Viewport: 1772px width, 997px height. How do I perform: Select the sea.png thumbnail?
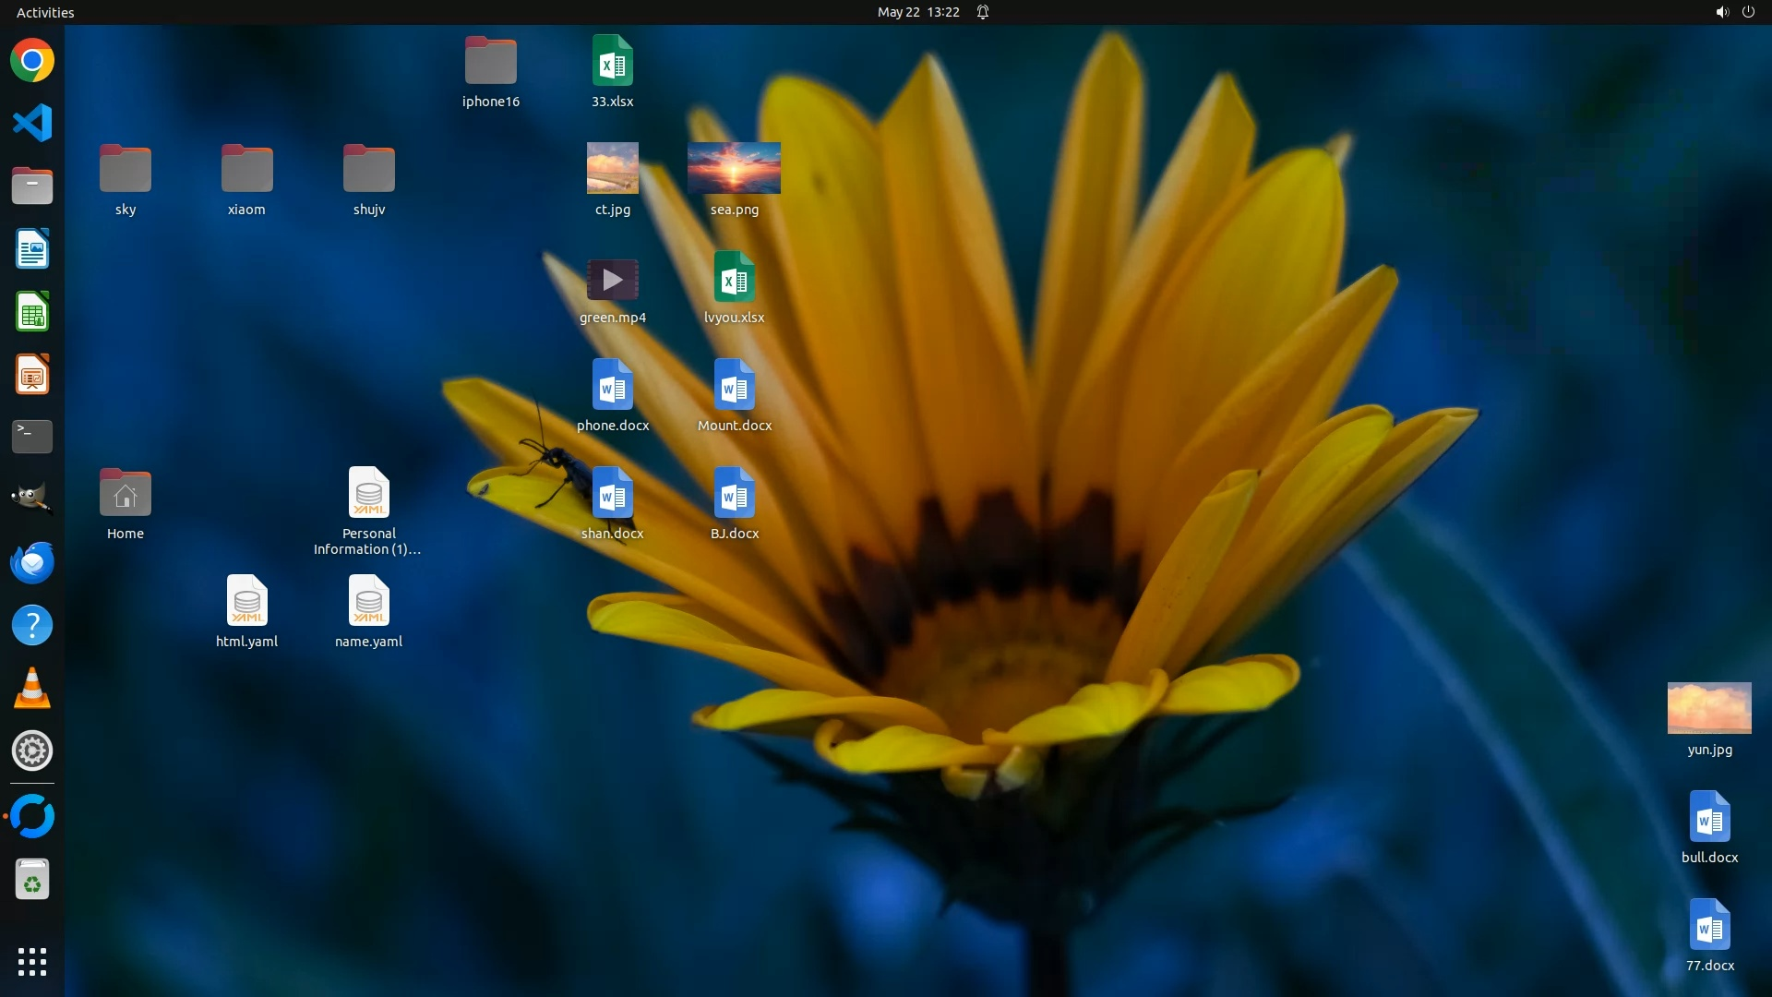(734, 168)
